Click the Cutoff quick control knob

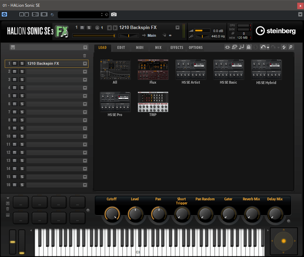tap(112, 214)
